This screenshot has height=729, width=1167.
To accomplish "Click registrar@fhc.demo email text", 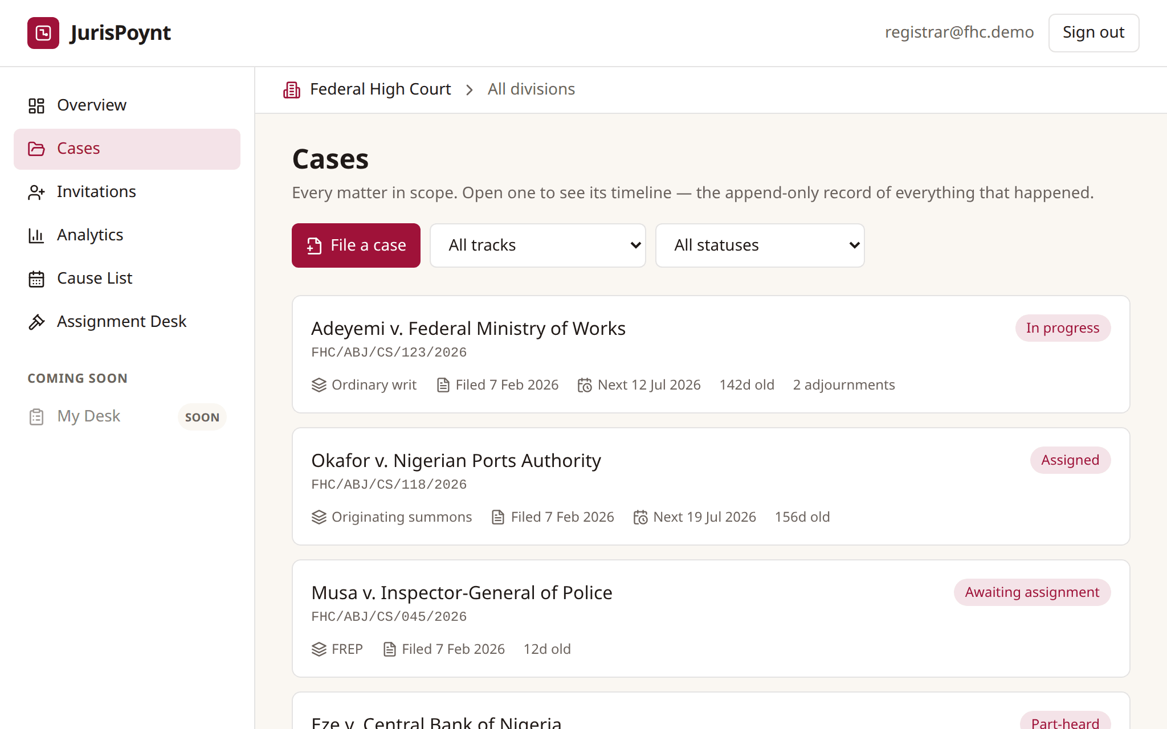I will (x=959, y=32).
